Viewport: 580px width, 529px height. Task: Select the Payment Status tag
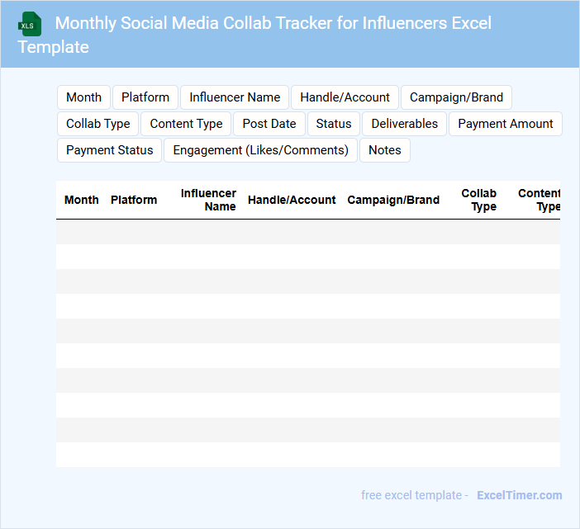[110, 150]
